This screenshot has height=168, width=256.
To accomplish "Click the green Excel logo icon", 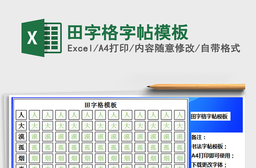I will (x=42, y=38).
